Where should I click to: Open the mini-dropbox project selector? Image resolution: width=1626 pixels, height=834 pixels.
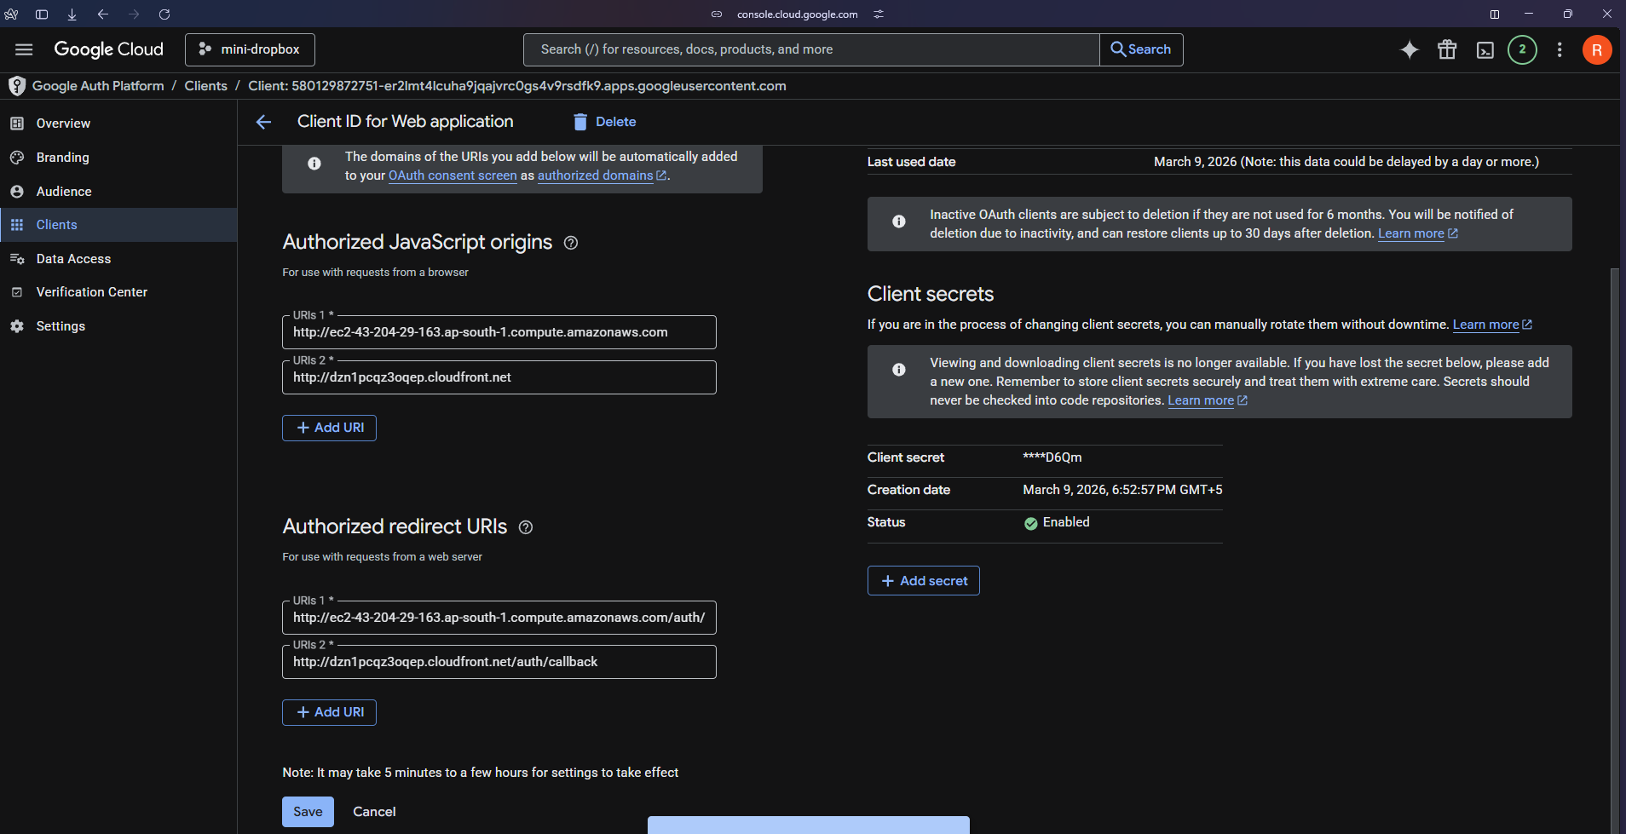[250, 49]
